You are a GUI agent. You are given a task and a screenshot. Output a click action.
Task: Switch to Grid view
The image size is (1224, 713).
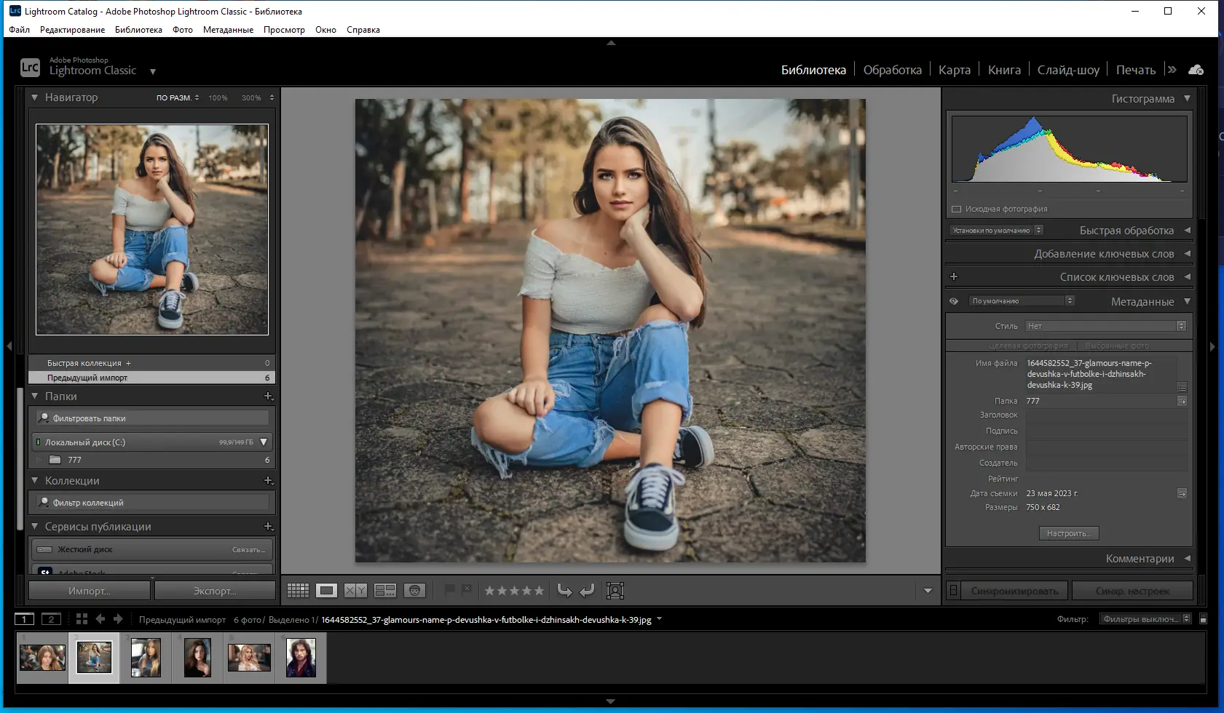pyautogui.click(x=298, y=590)
